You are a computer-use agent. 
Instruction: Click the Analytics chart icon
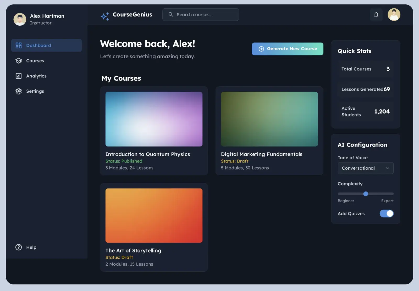point(19,76)
